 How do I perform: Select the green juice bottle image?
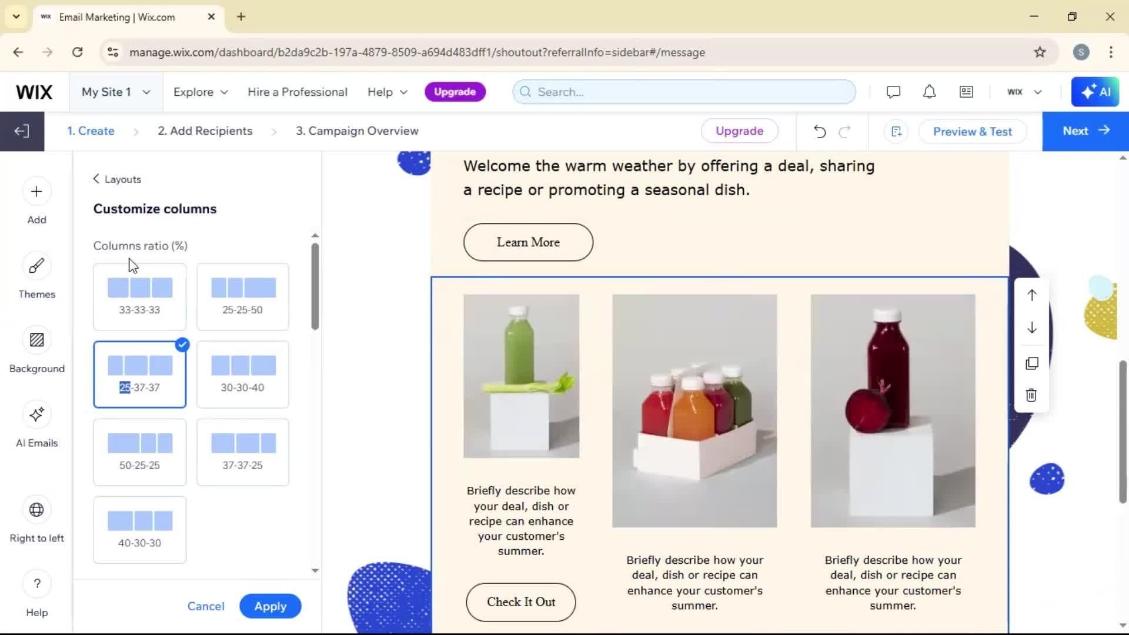tap(521, 376)
